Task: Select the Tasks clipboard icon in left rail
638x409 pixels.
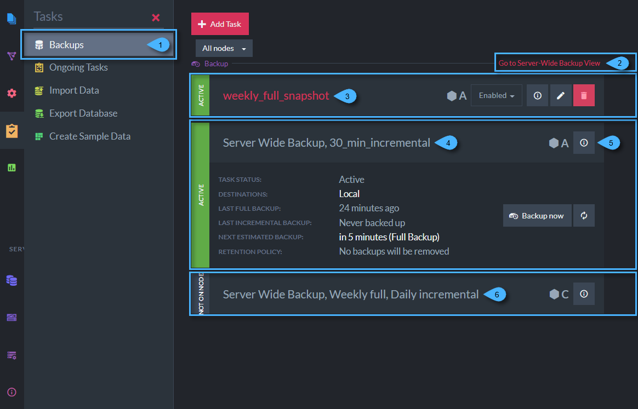Action: tap(12, 131)
